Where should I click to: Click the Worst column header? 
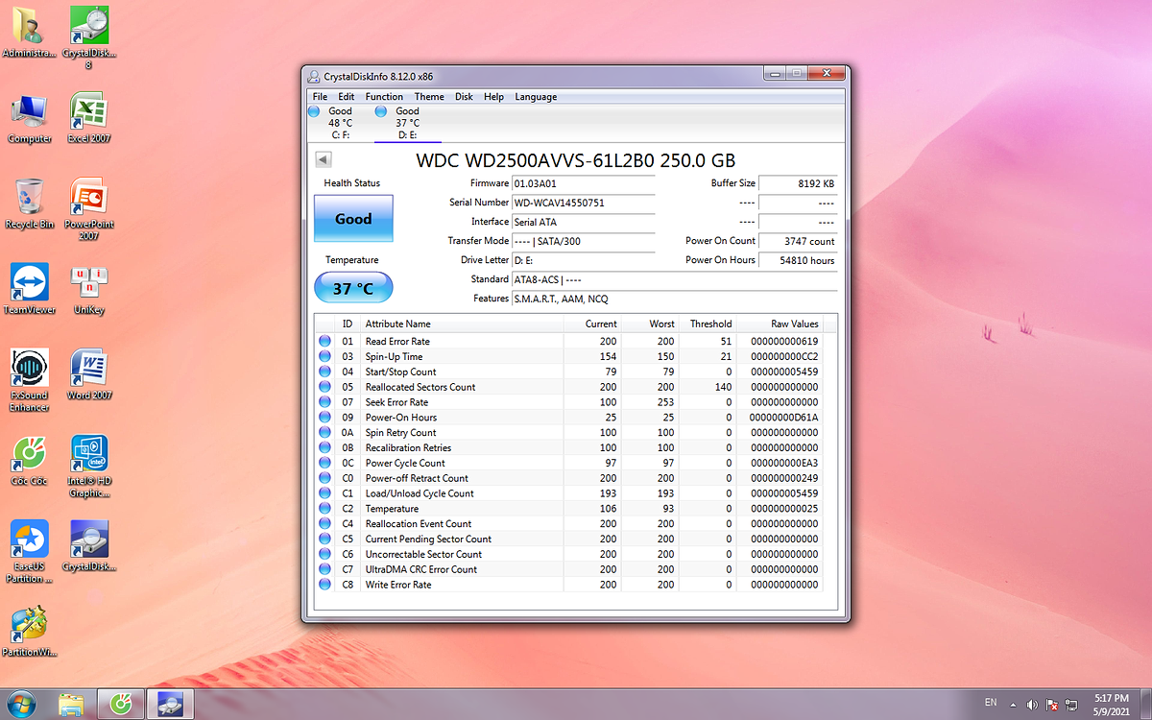pos(650,324)
